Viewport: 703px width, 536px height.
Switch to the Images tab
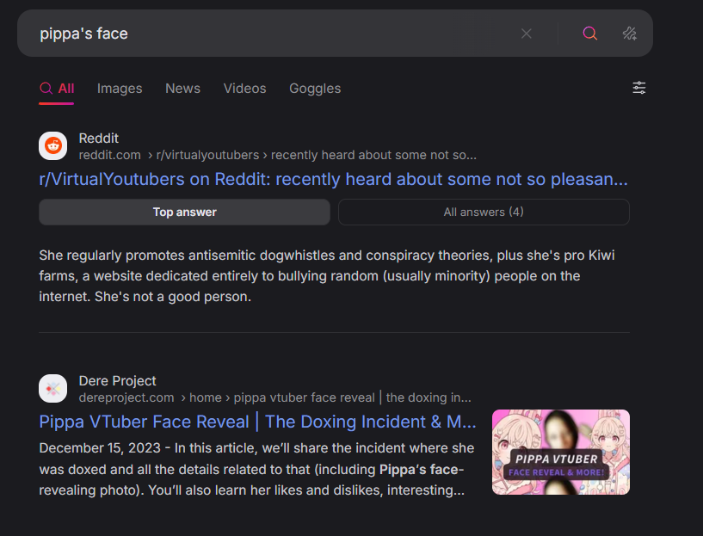[x=120, y=89]
